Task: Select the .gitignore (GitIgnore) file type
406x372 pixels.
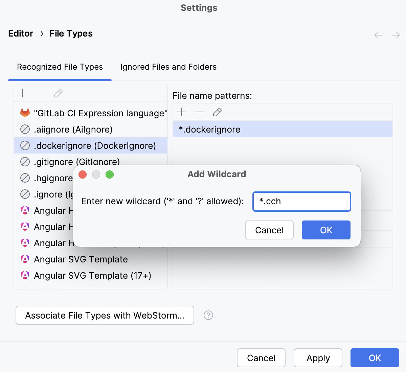Action: 76,162
